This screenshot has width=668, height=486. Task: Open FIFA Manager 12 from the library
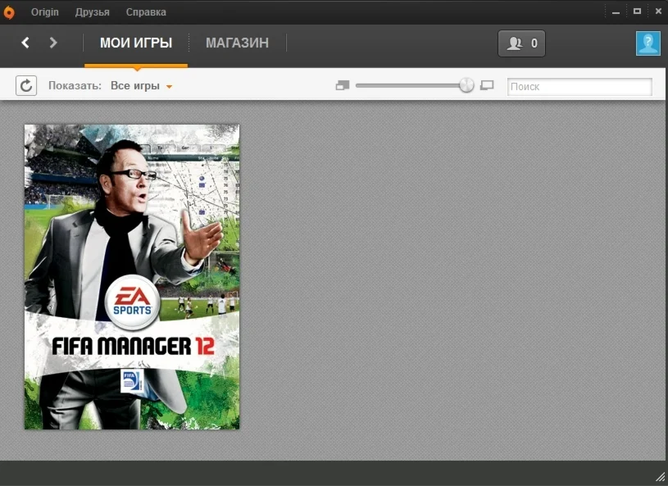pos(132,275)
